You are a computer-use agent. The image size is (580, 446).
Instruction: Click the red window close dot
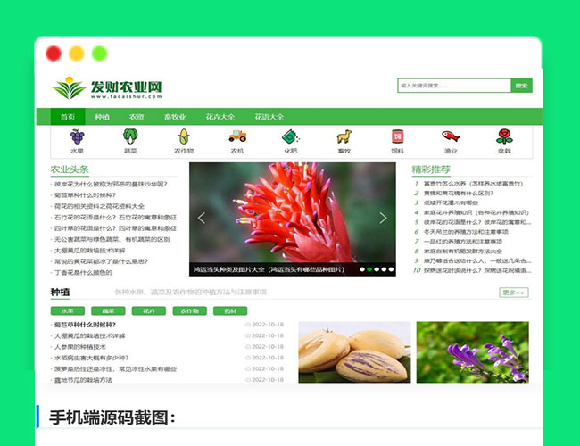click(x=54, y=54)
